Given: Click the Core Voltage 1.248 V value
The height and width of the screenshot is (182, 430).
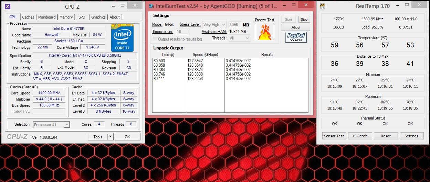Looking at the screenshot, I should click(92, 47).
